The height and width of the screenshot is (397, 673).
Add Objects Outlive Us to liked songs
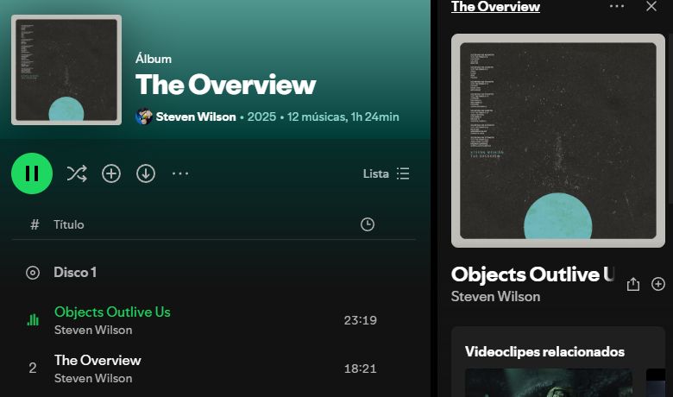(x=658, y=284)
